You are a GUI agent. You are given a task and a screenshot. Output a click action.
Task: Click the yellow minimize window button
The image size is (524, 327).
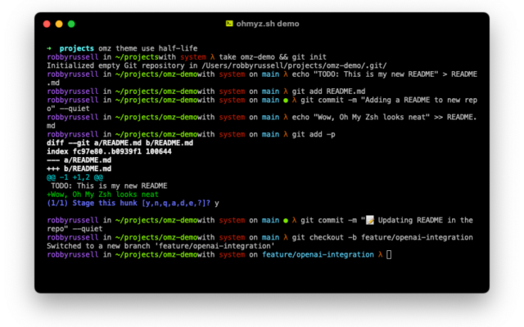59,24
